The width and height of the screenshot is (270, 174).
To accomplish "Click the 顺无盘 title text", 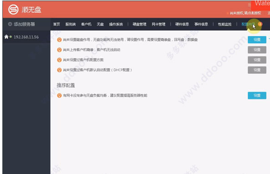I will tap(32, 10).
